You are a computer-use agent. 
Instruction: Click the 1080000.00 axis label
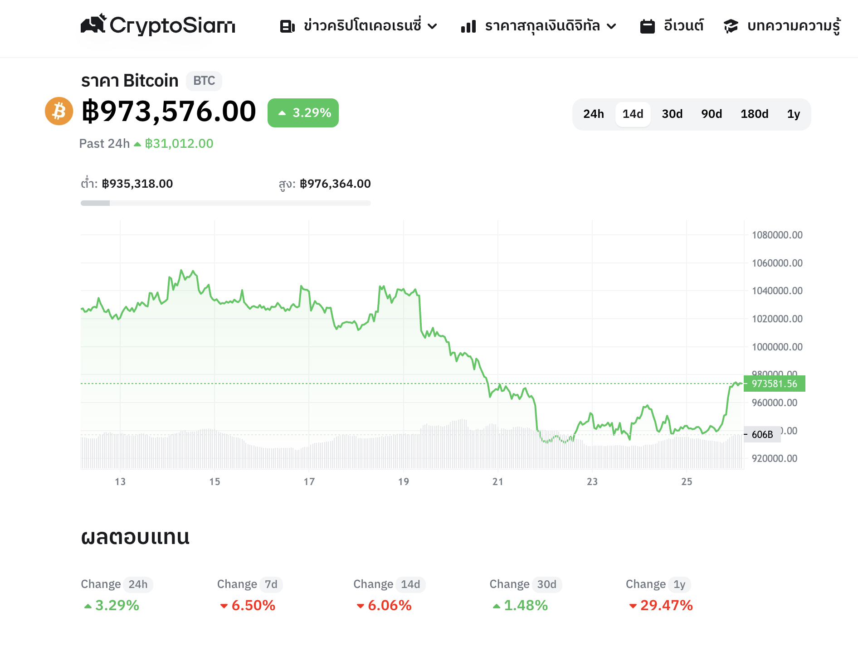pos(777,235)
